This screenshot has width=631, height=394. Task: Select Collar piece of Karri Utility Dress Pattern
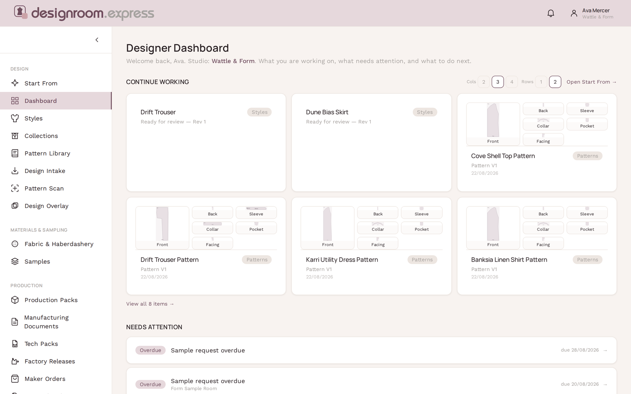pyautogui.click(x=378, y=228)
